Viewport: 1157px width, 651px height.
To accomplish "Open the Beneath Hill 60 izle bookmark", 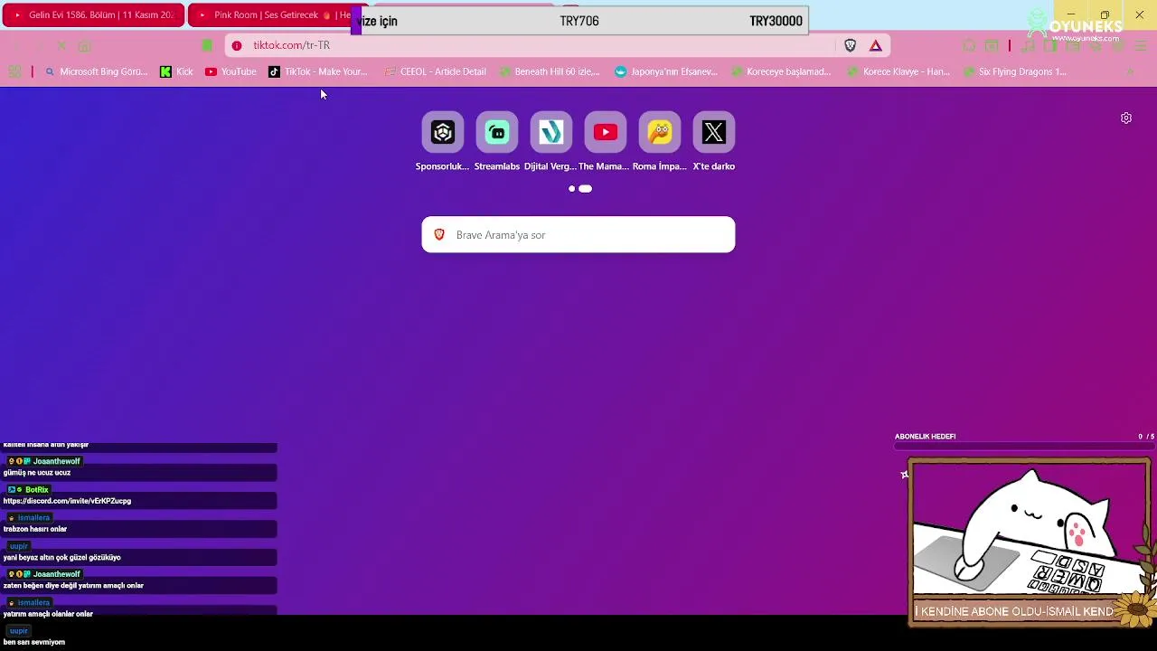I will point(550,71).
